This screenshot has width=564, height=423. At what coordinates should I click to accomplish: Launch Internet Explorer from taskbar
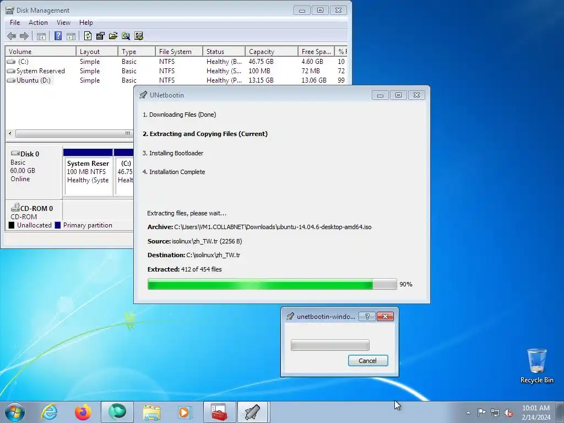(x=49, y=412)
